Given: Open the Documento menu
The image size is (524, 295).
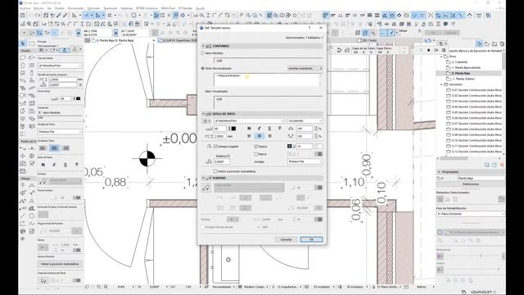Looking at the screenshot, I should (x=76, y=8).
